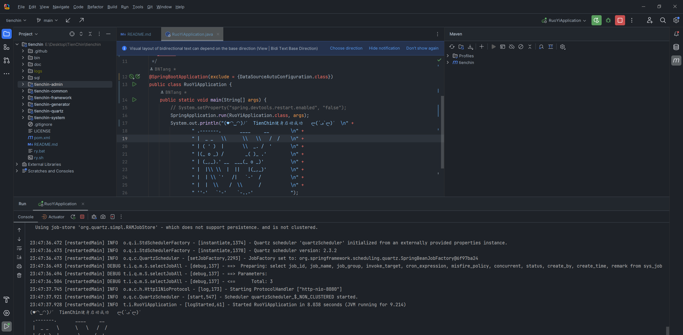The image size is (683, 335).
Task: Toggle Project tool window folder button
Action: (7, 34)
